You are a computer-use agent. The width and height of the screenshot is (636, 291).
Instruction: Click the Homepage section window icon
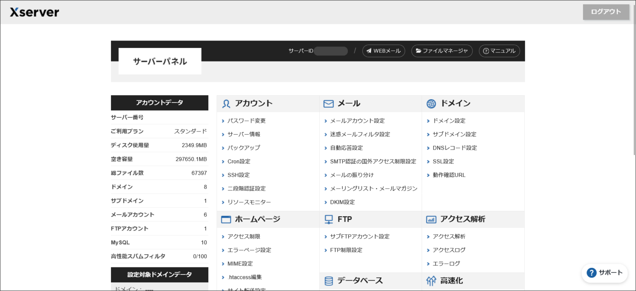point(226,219)
